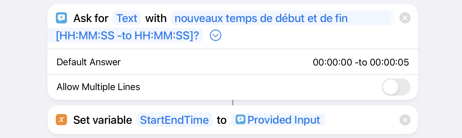Click the '[HH:MM:SS -to HH:MM:SS]?' prompt text

(128, 36)
